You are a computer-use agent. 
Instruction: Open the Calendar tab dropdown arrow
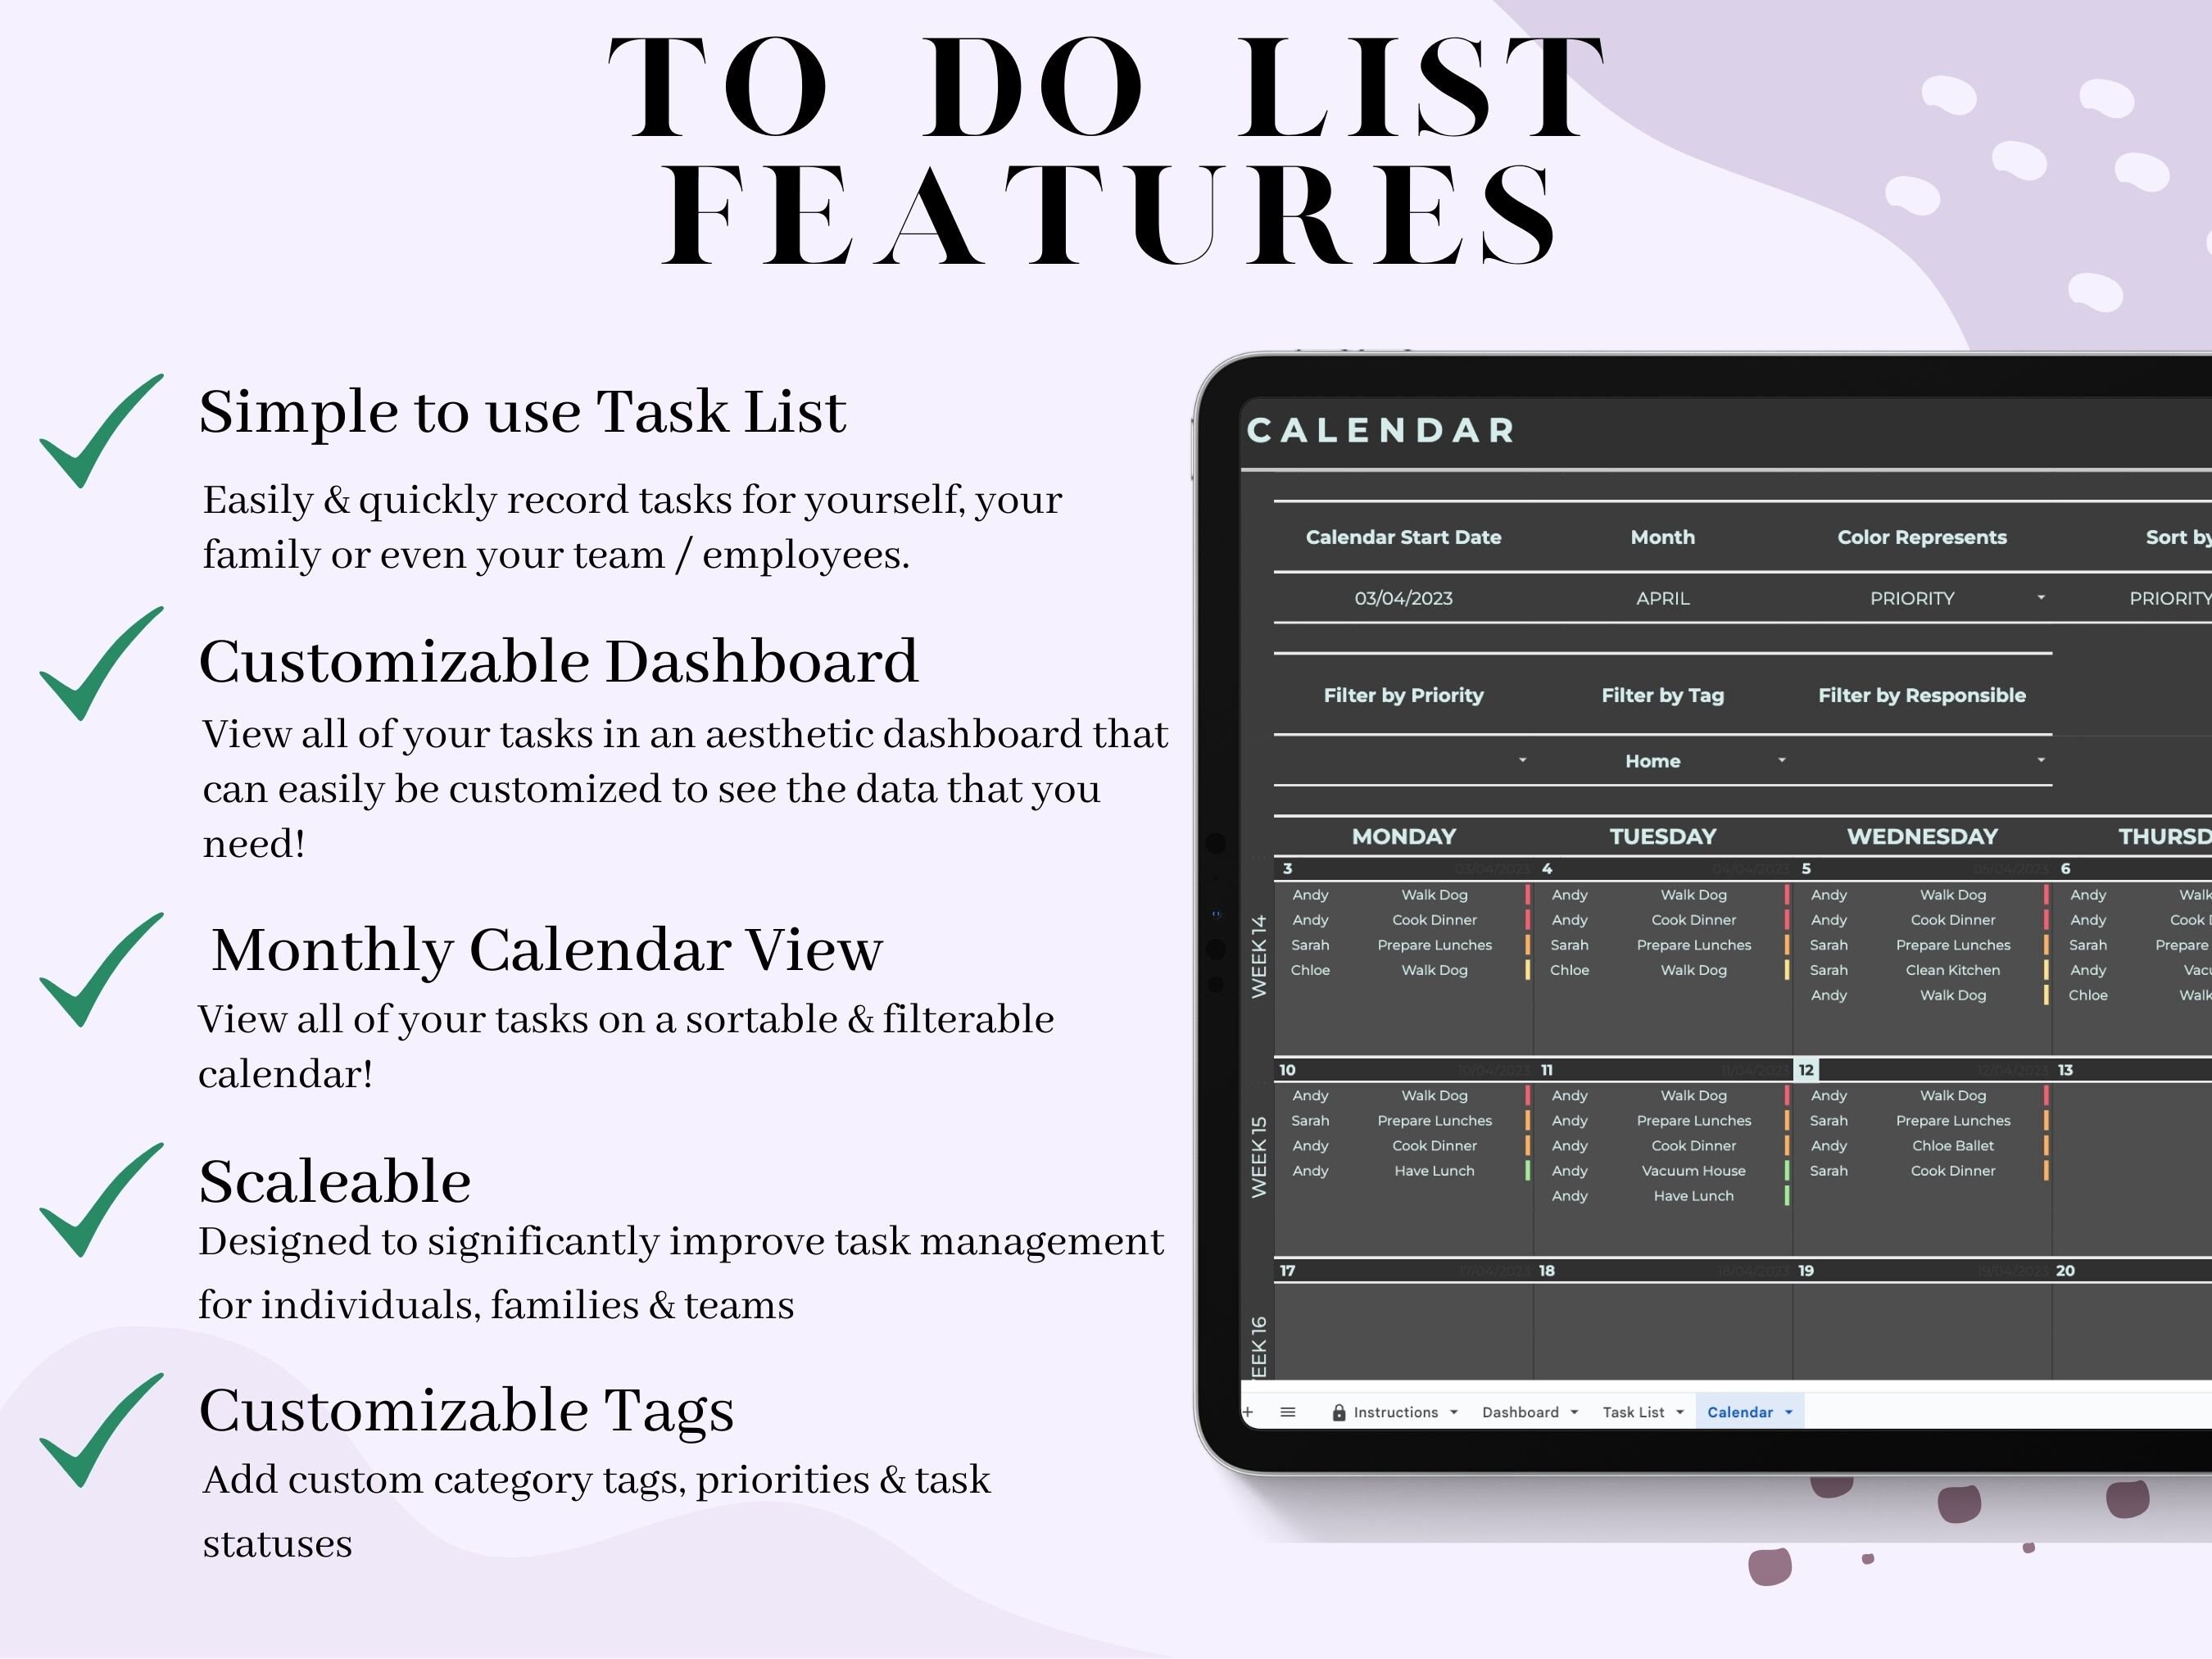(1789, 1412)
